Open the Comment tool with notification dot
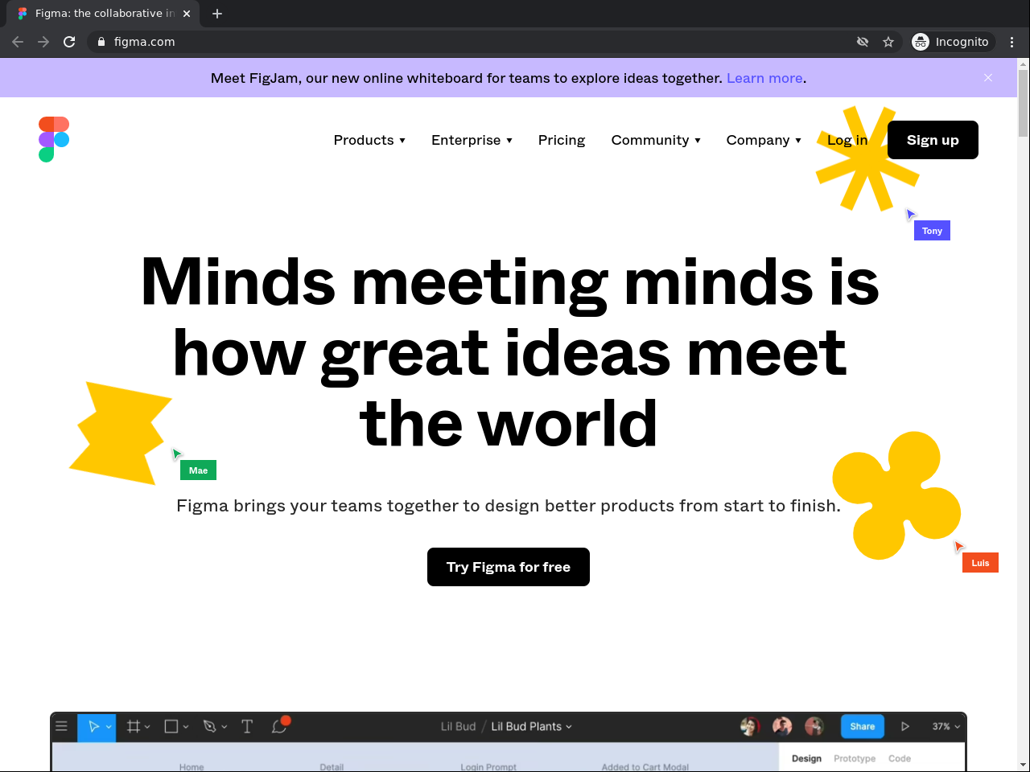 click(x=280, y=725)
